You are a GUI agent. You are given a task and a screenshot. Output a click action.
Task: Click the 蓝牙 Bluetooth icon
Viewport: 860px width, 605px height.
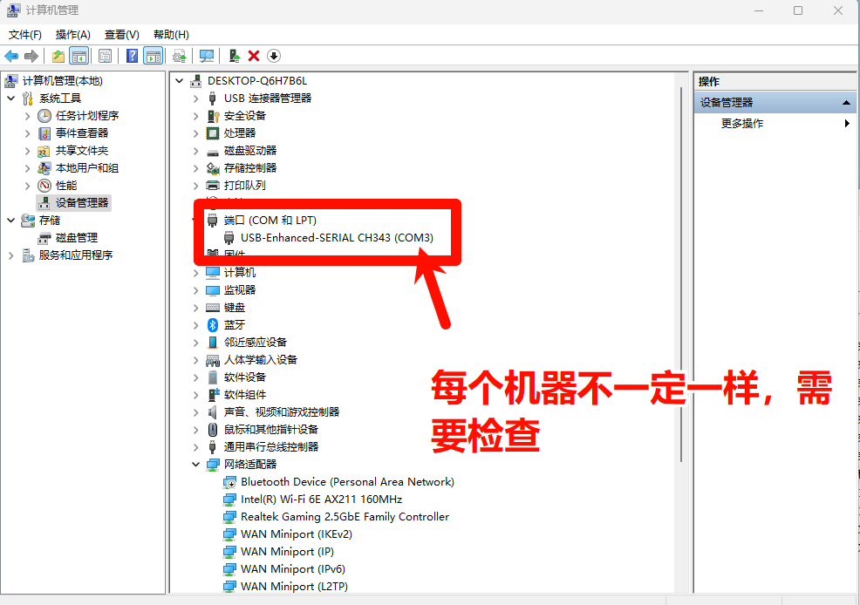(x=213, y=325)
